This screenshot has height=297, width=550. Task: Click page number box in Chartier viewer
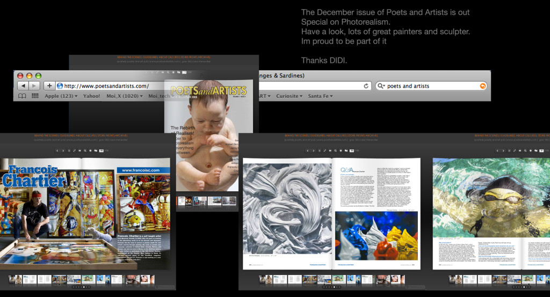click(x=102, y=151)
